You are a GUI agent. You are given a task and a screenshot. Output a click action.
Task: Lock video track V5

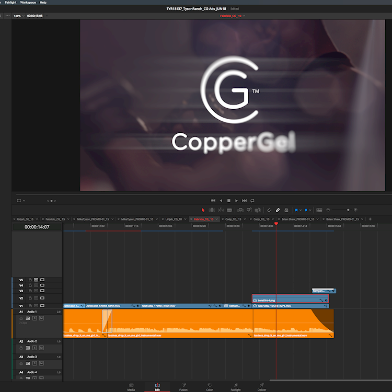(30, 280)
